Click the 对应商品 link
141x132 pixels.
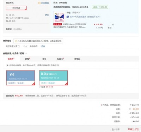point(45,3)
